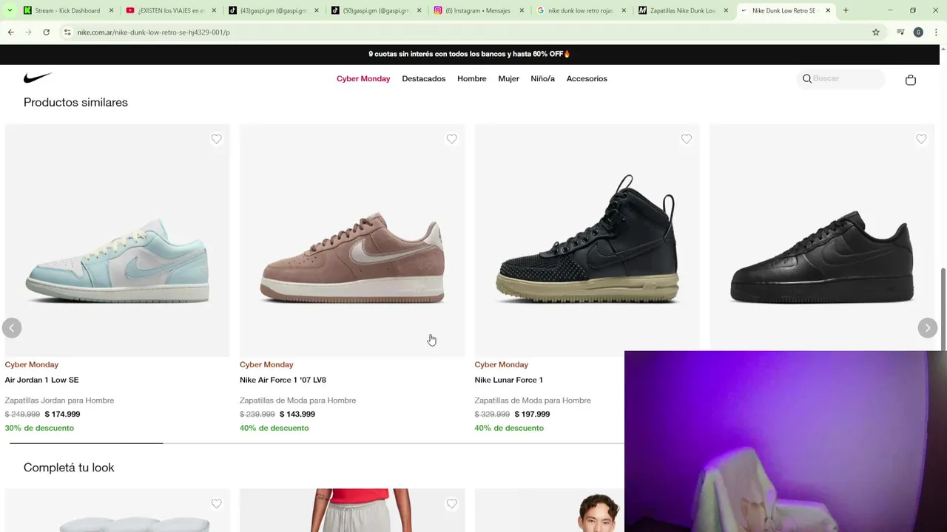Open the Mujer menu

(508, 78)
